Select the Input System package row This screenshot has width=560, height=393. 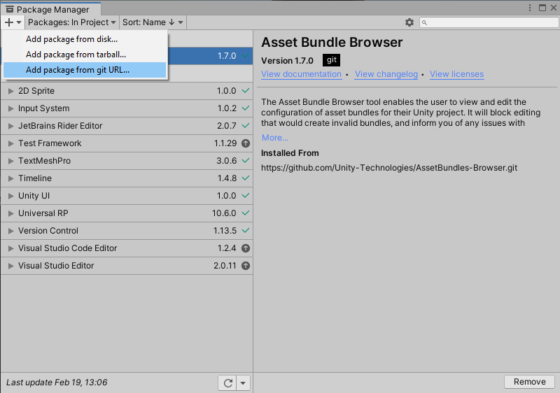pyautogui.click(x=127, y=108)
